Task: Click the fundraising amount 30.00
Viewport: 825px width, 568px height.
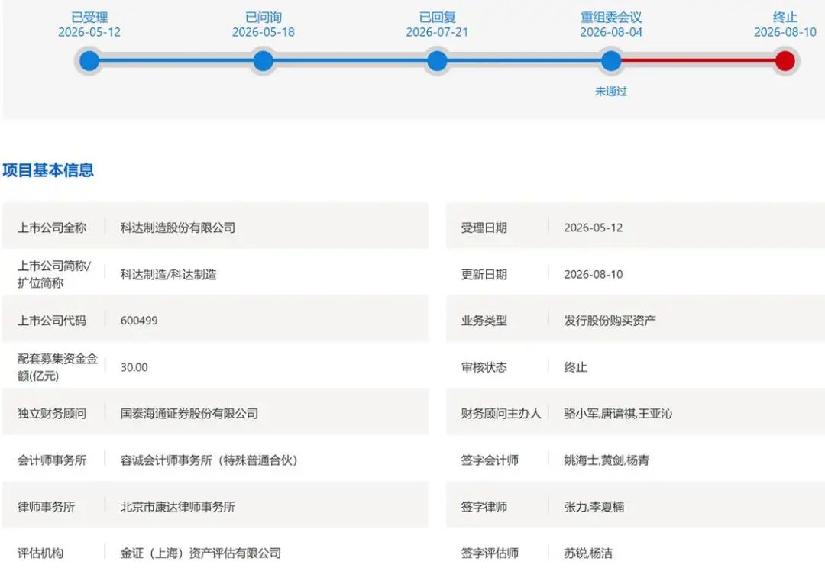Action: point(134,367)
